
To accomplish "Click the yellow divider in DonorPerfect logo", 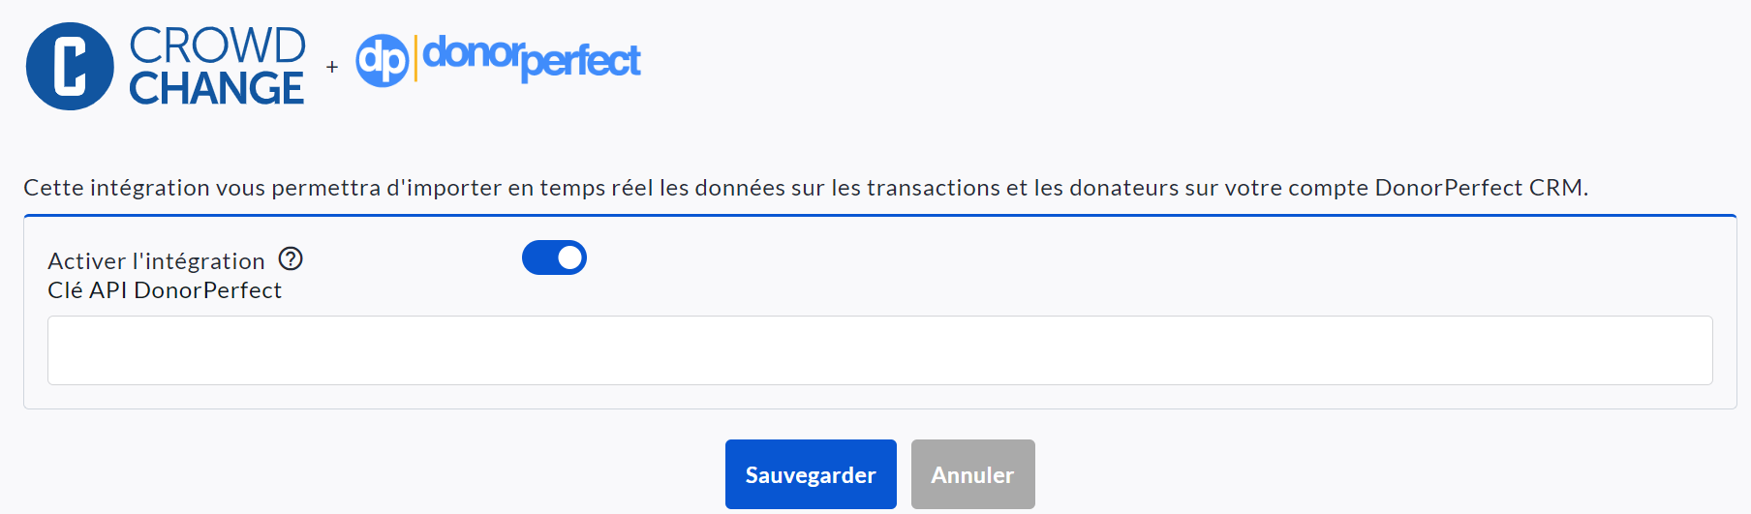I will (415, 58).
